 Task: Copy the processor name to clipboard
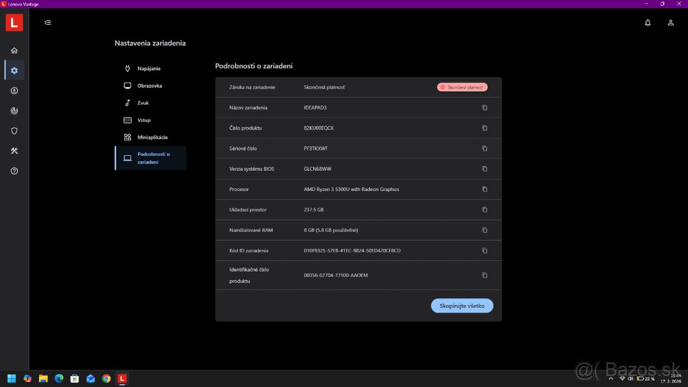[x=484, y=189]
